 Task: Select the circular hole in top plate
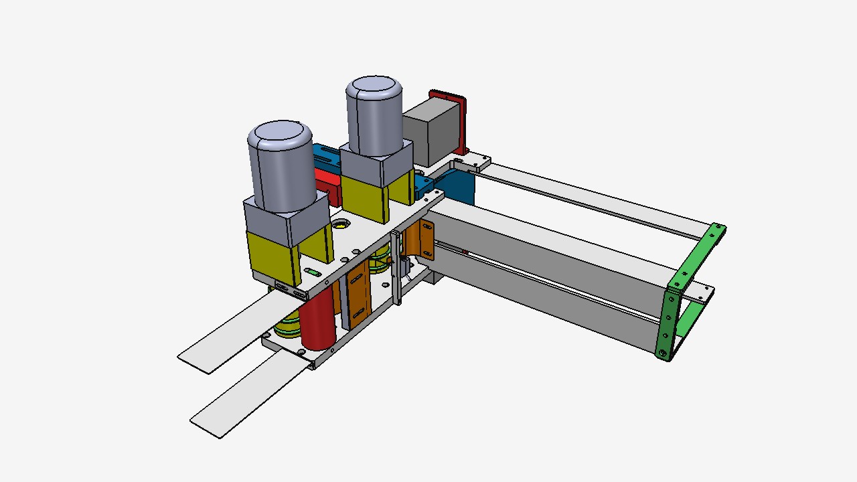tap(340, 224)
